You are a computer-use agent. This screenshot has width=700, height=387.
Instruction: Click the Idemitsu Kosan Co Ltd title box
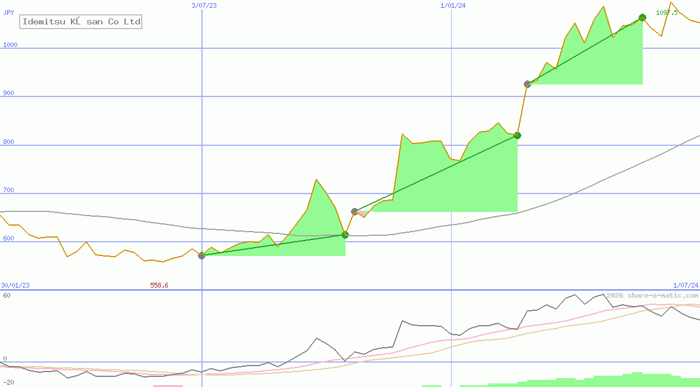81,22
